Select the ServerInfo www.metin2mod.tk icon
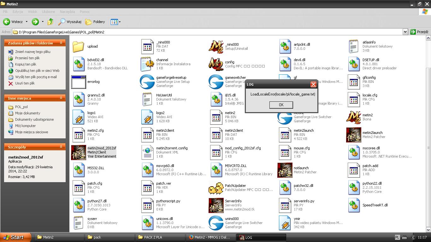This screenshot has height=242, width=431. click(x=216, y=205)
